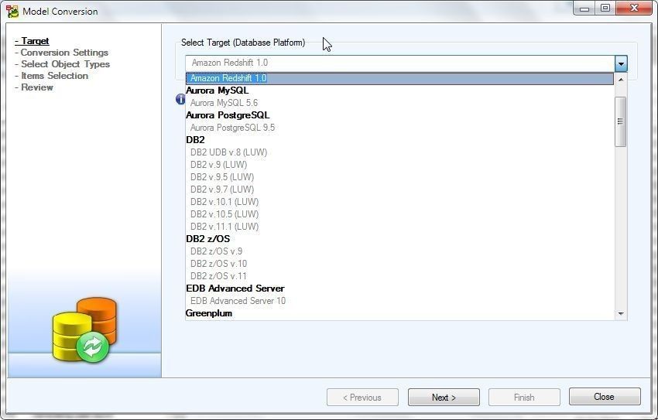The width and height of the screenshot is (658, 420).
Task: Go to the Items Selection step
Action: (52, 76)
